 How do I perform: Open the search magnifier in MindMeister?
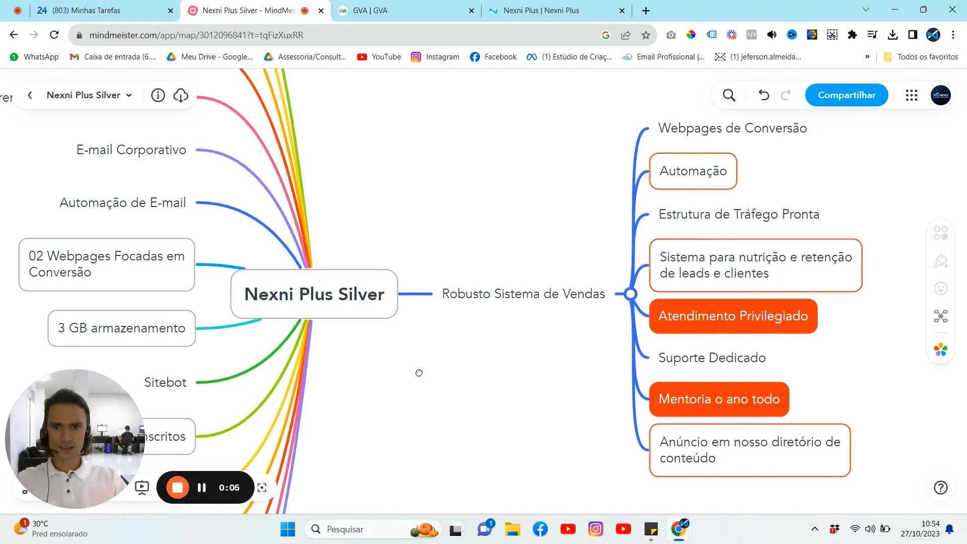pos(729,95)
